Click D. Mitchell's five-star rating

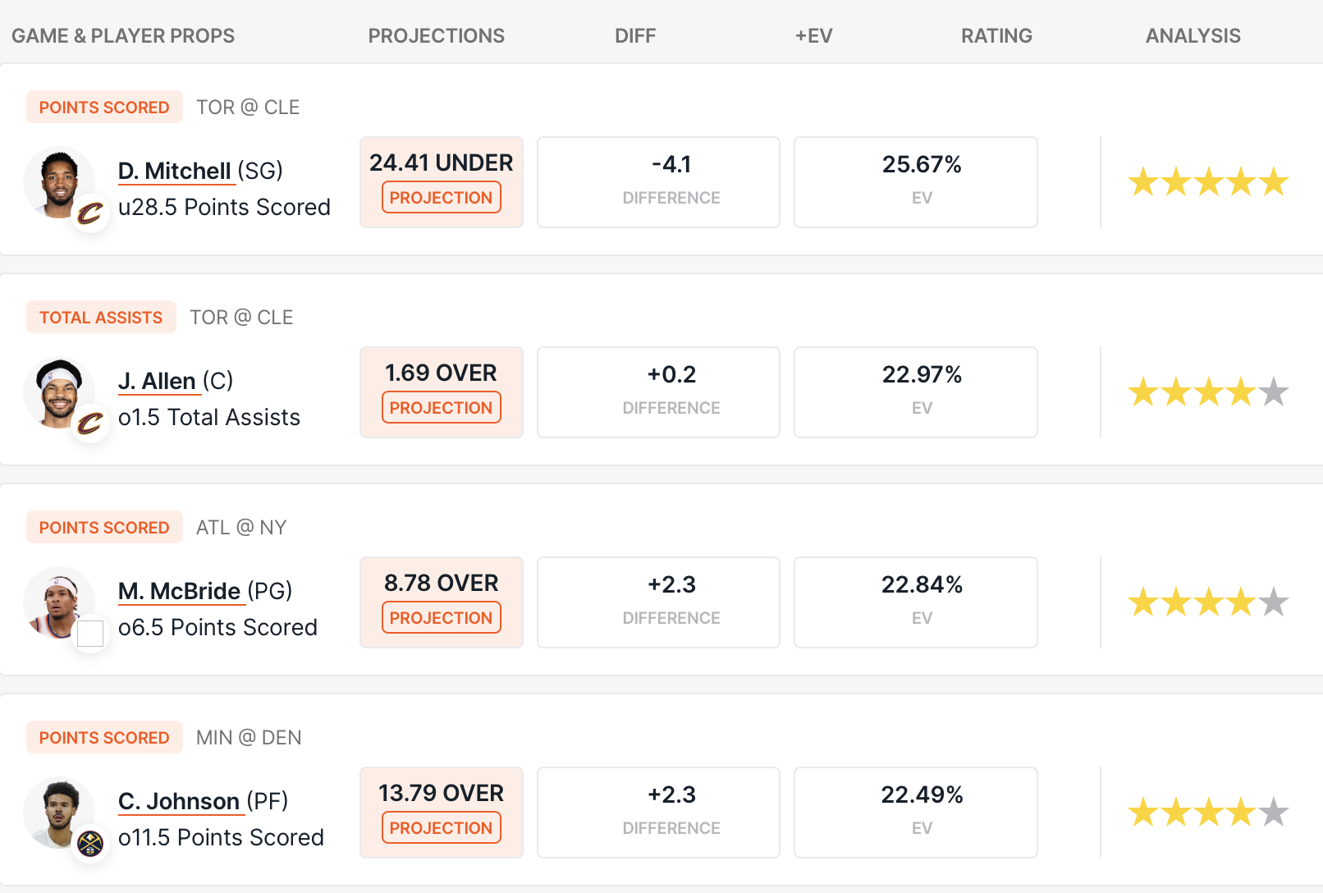pos(1207,182)
